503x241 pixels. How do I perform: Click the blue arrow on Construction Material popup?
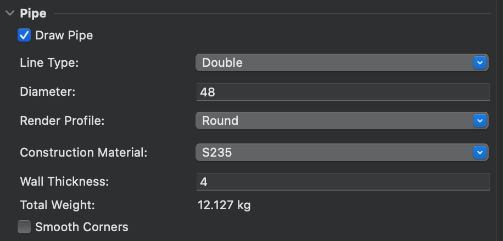click(x=480, y=152)
